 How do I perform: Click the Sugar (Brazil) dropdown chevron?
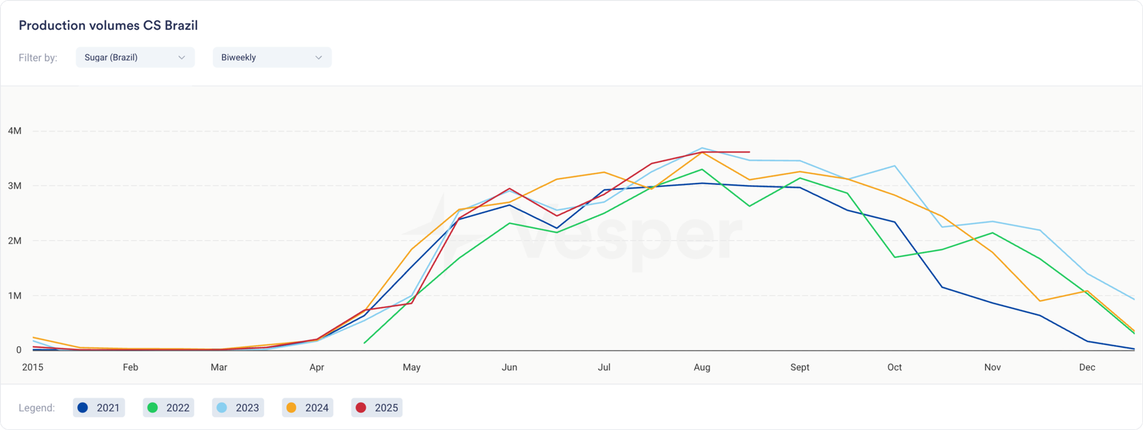pos(181,57)
